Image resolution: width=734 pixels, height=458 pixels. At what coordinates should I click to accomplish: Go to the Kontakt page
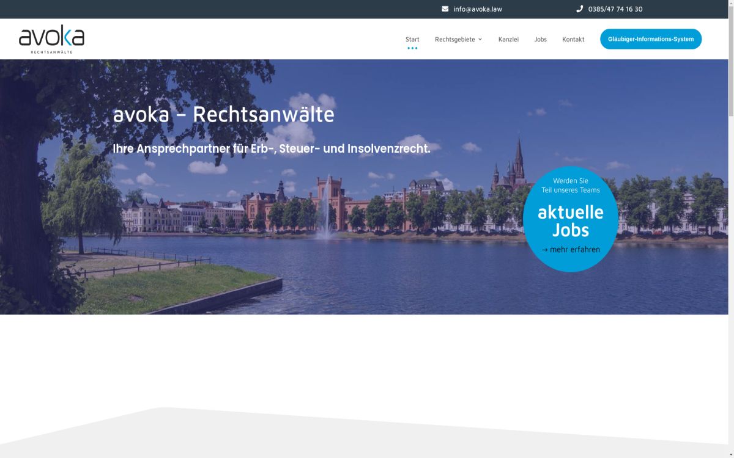pyautogui.click(x=573, y=38)
